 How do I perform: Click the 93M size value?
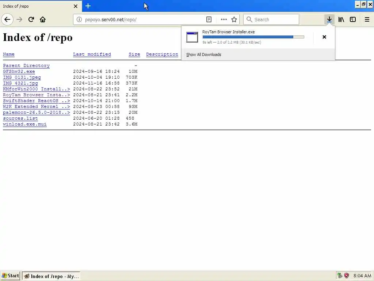133,106
